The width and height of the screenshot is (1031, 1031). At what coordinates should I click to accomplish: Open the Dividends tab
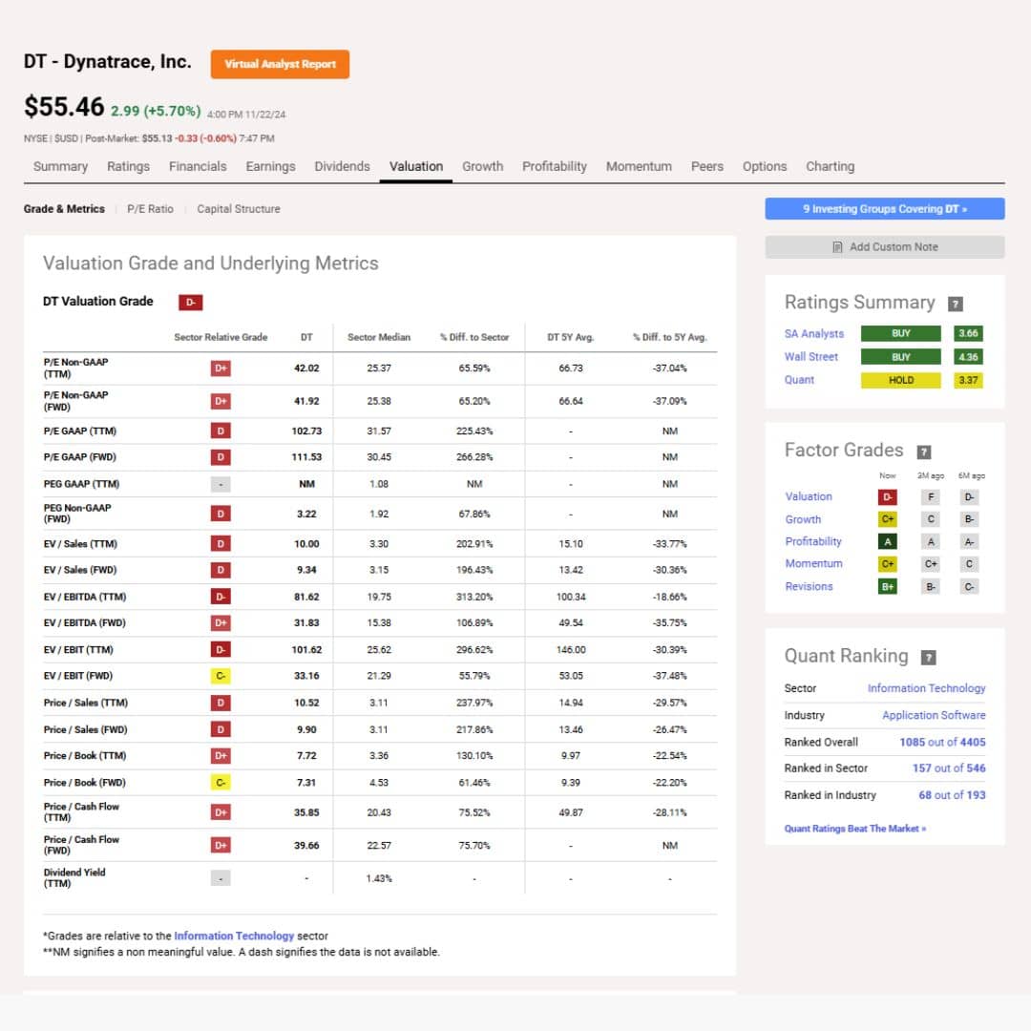(x=342, y=166)
